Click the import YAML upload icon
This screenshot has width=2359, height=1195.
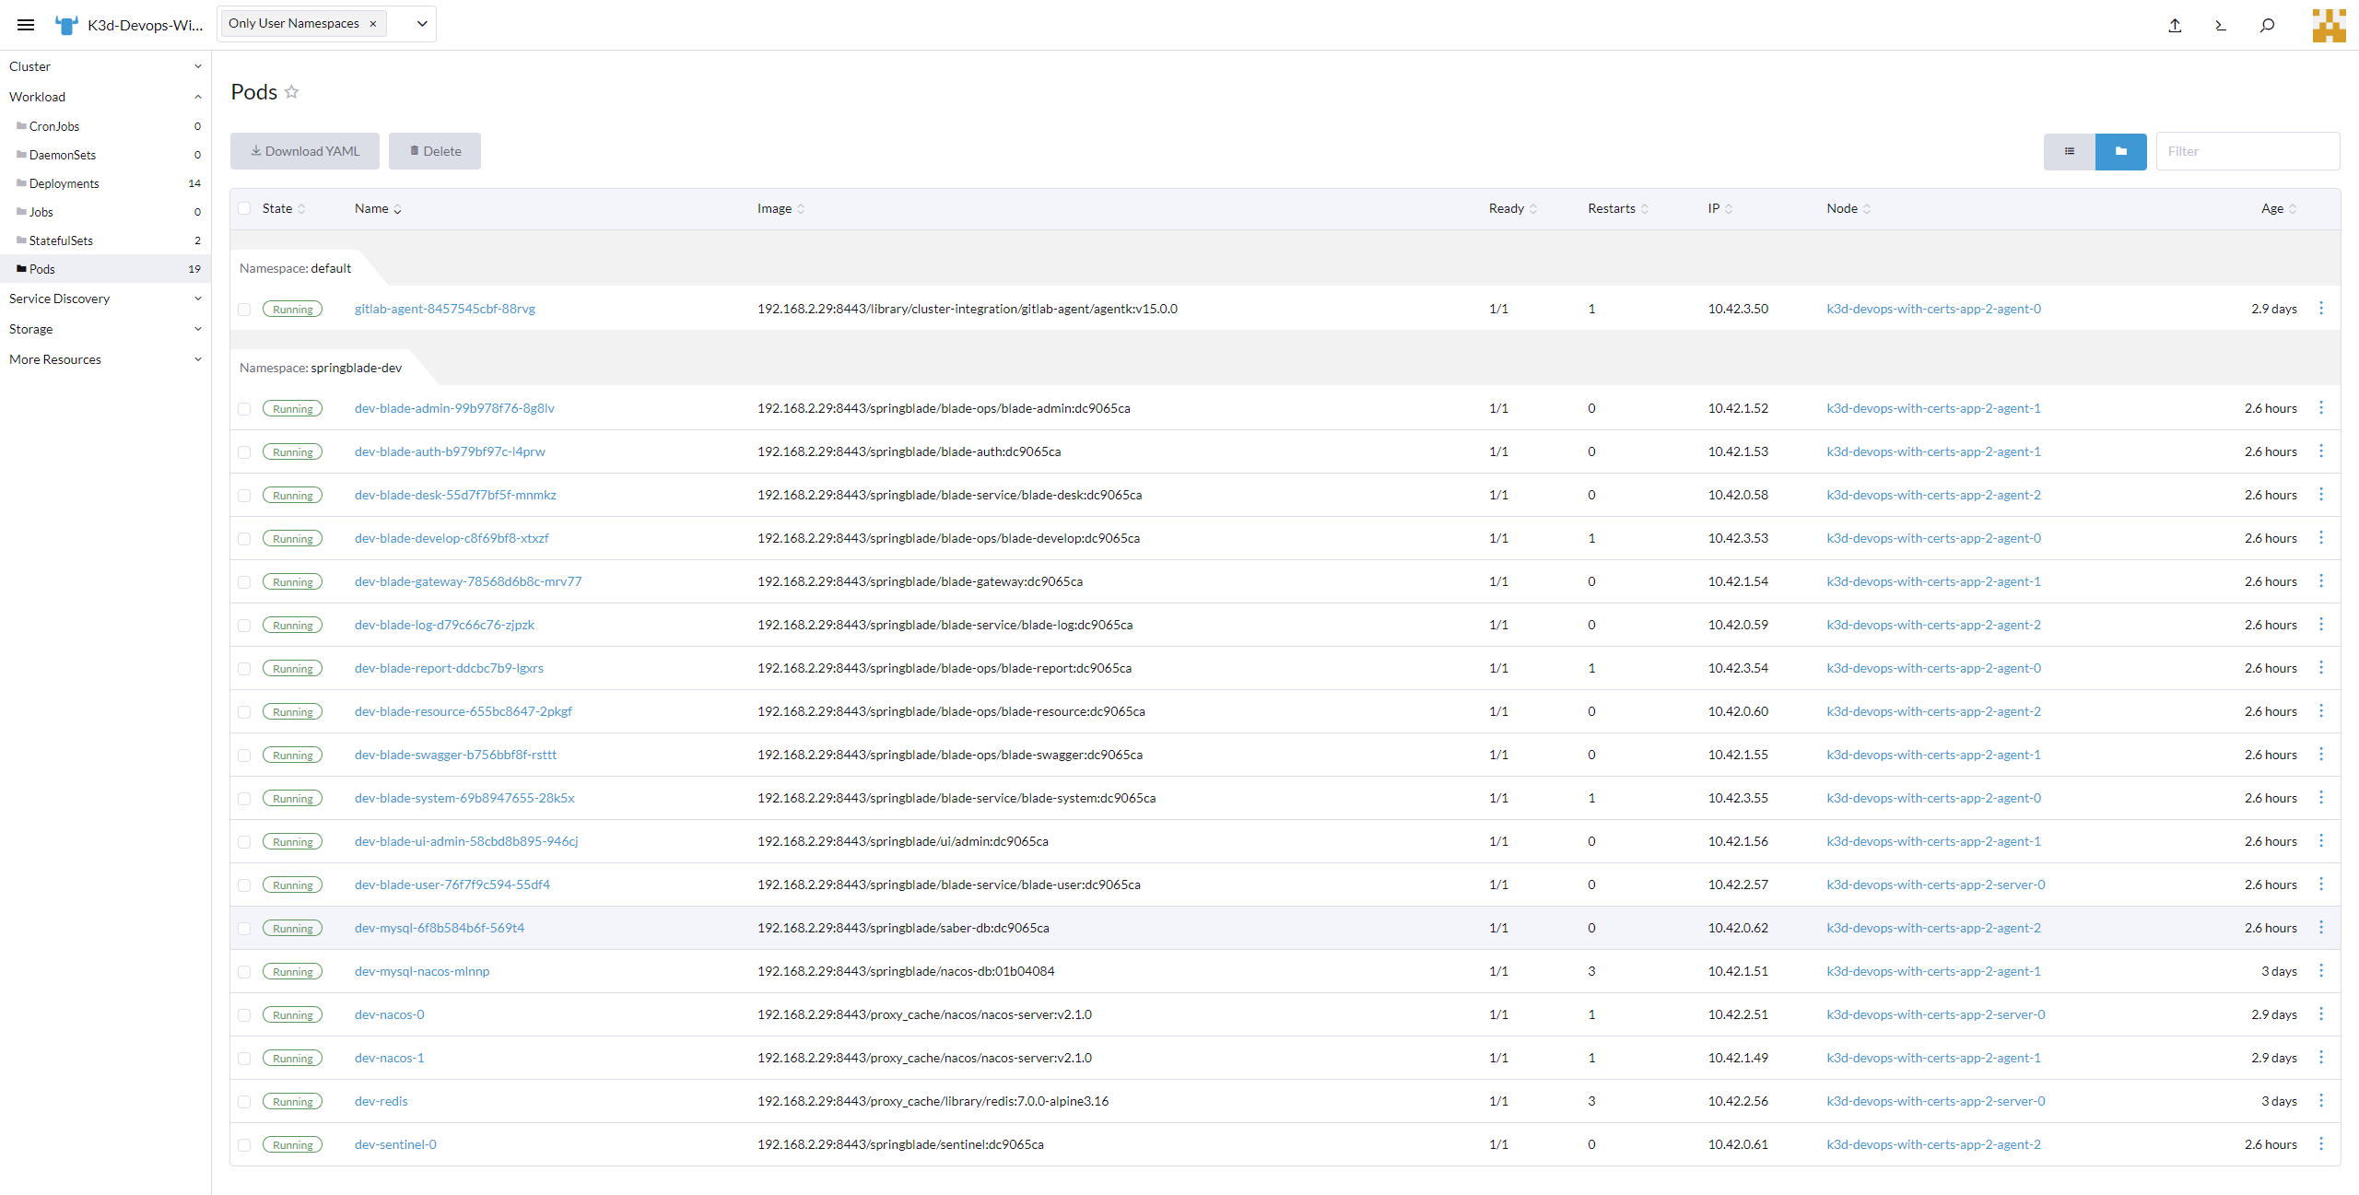(x=2175, y=26)
